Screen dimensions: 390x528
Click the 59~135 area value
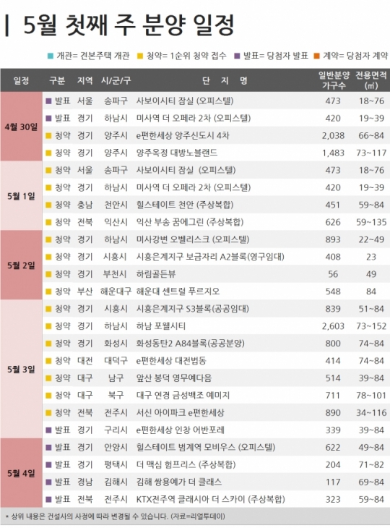click(371, 222)
